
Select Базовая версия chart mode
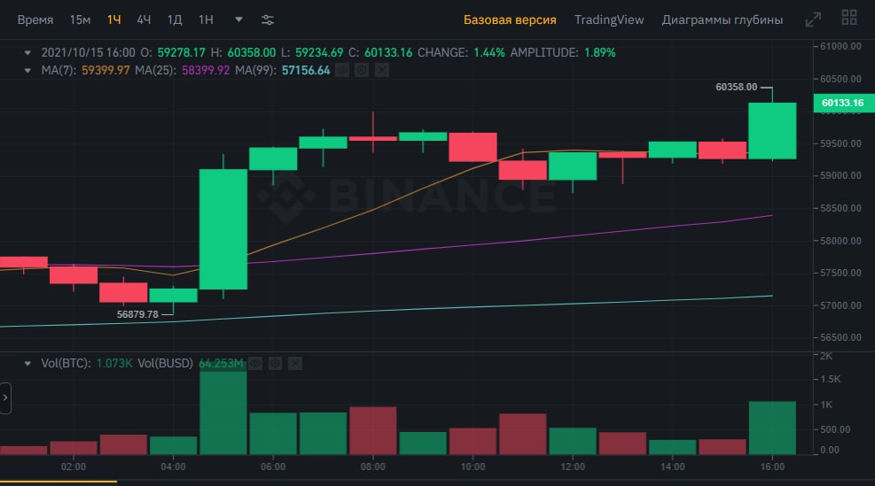[x=510, y=20]
